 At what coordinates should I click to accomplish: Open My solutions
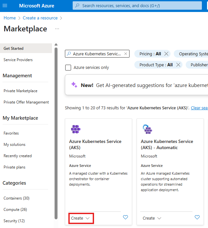[x=15, y=145]
